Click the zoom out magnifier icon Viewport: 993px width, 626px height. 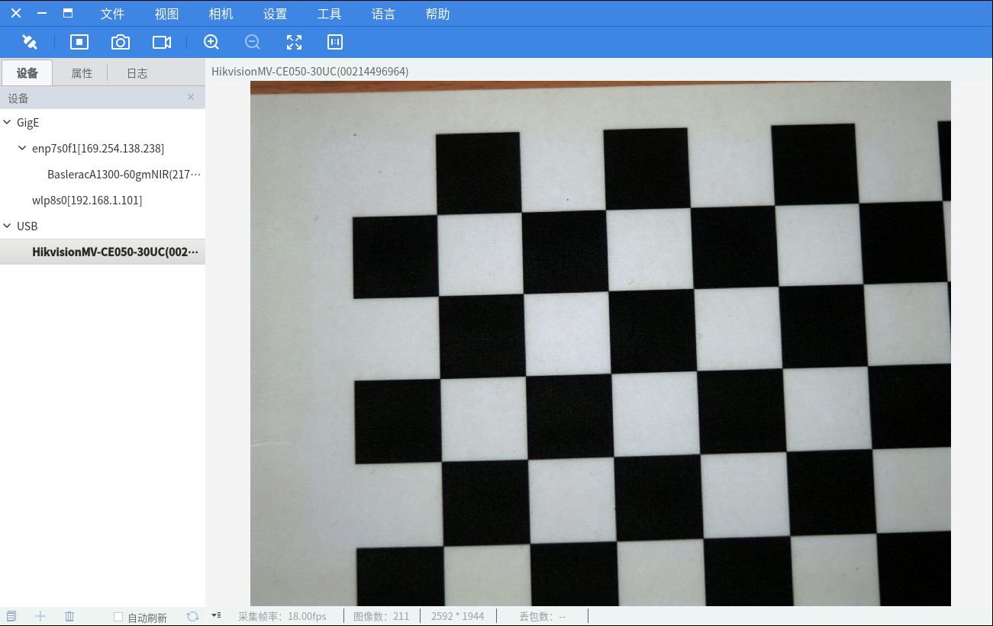(x=253, y=42)
